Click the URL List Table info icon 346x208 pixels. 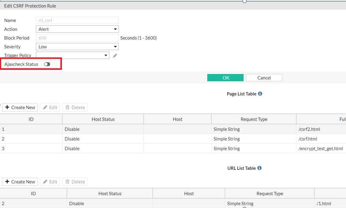pos(260,168)
